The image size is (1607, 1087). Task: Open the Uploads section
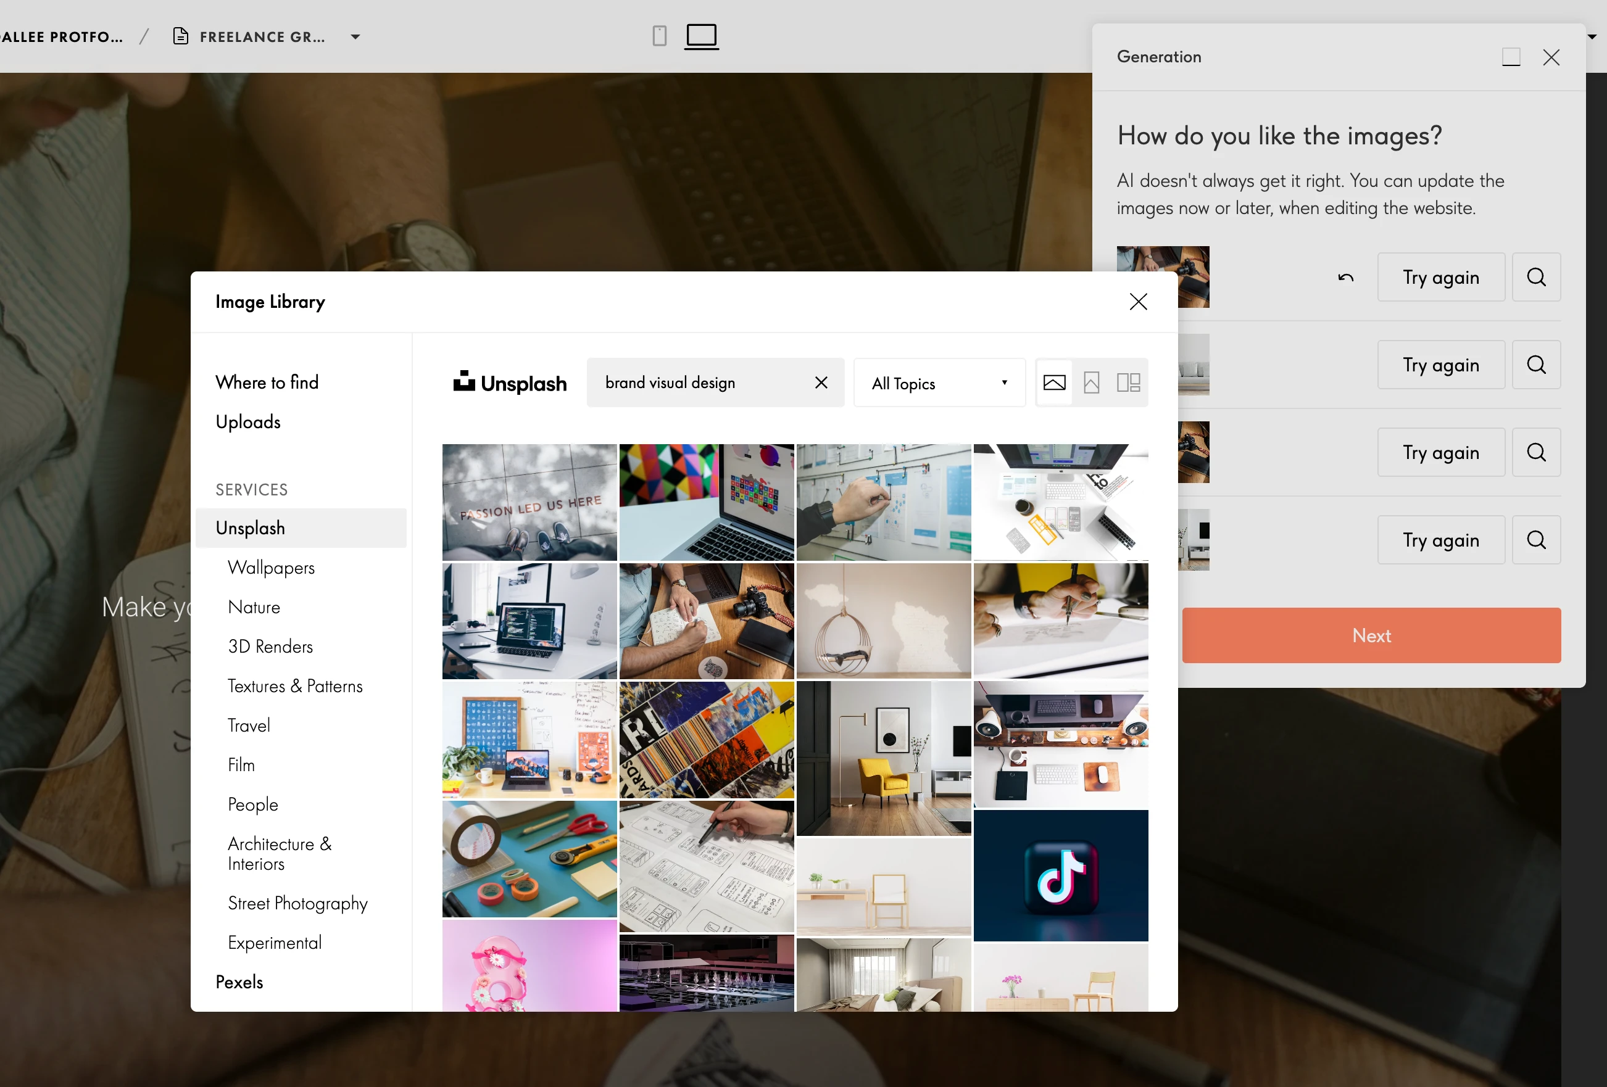248,422
